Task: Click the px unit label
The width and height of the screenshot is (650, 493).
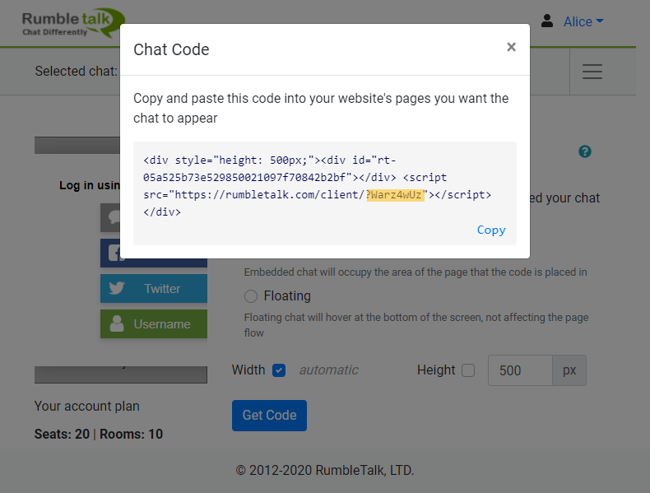Action: 569,370
